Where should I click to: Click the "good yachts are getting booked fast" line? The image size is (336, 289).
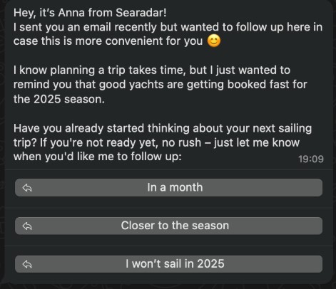[161, 85]
